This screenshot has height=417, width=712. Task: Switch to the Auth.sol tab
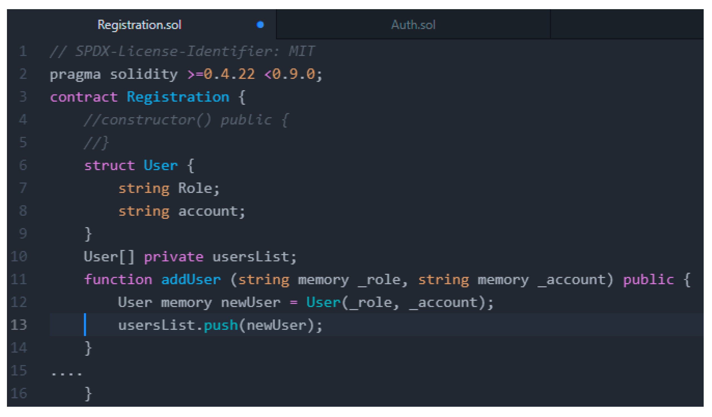(413, 25)
